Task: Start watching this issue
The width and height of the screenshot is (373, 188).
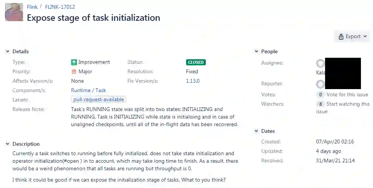Action: coord(348,104)
